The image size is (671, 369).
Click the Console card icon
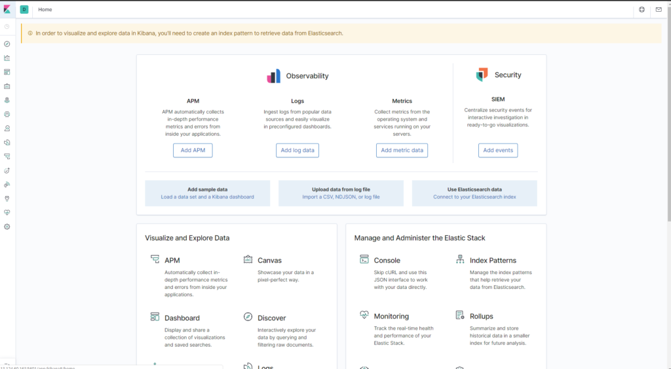pyautogui.click(x=364, y=259)
